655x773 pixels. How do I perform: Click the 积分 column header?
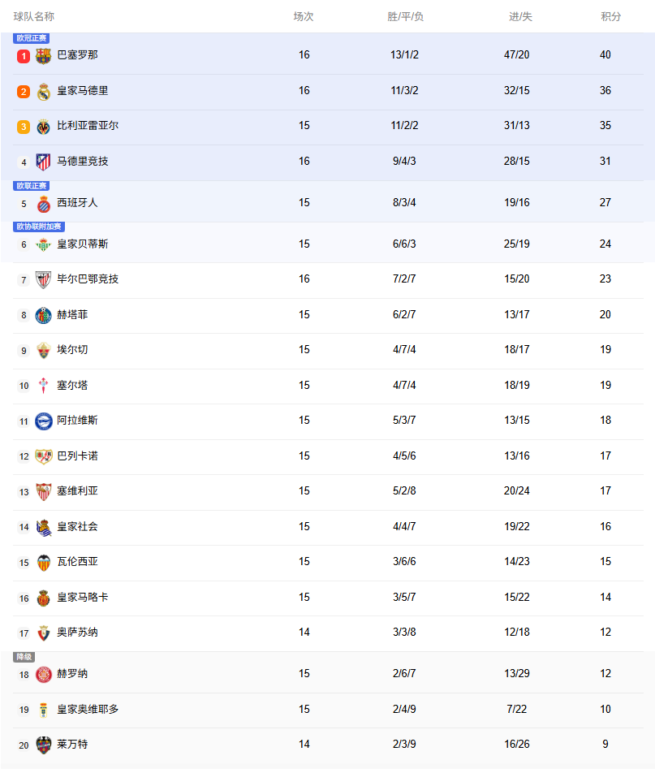click(610, 17)
